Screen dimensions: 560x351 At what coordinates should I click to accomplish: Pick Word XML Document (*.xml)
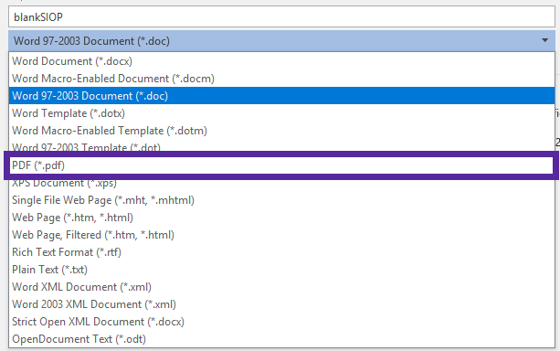(281, 287)
